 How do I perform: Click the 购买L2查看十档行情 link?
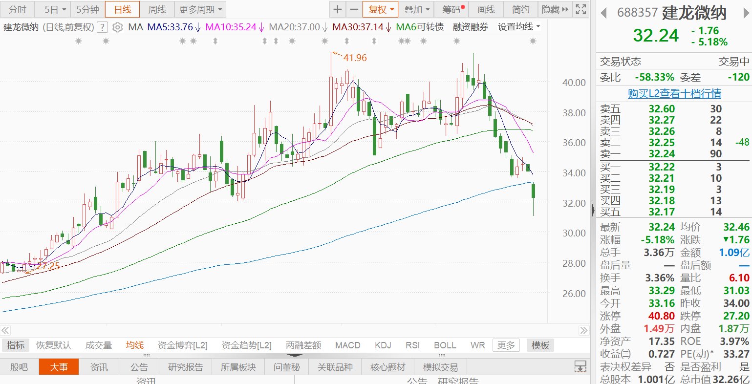(674, 93)
